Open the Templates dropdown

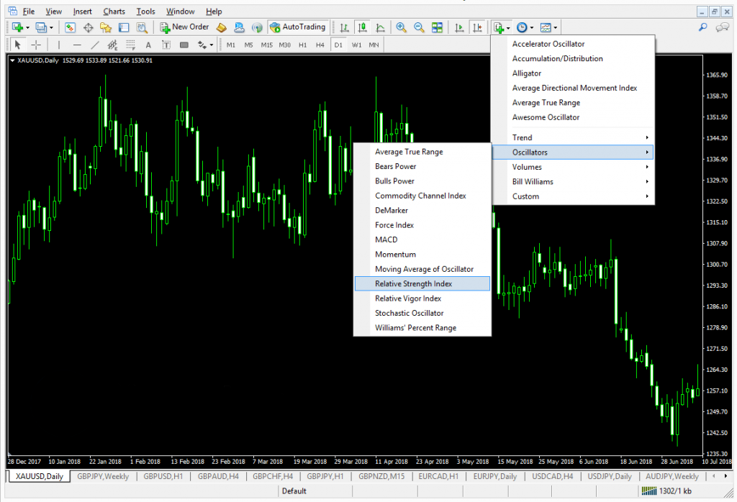tap(548, 28)
